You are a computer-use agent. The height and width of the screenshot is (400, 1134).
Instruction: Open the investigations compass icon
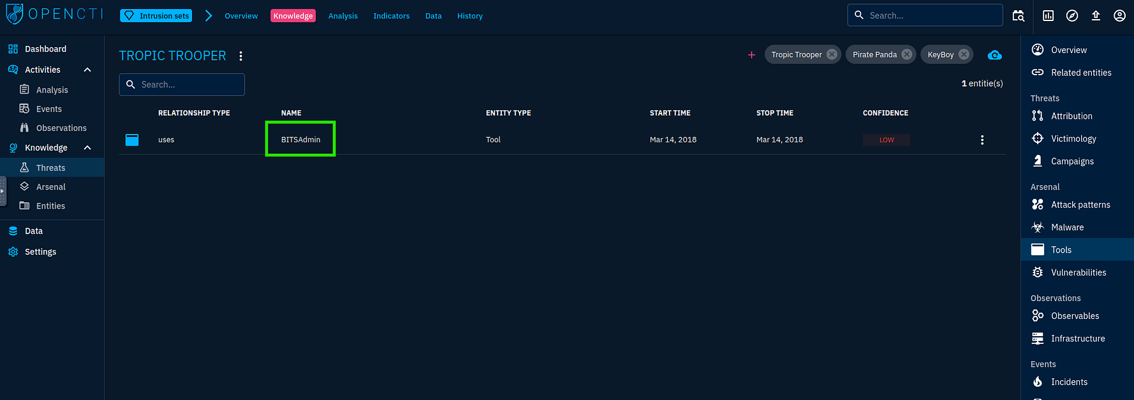tap(1072, 16)
